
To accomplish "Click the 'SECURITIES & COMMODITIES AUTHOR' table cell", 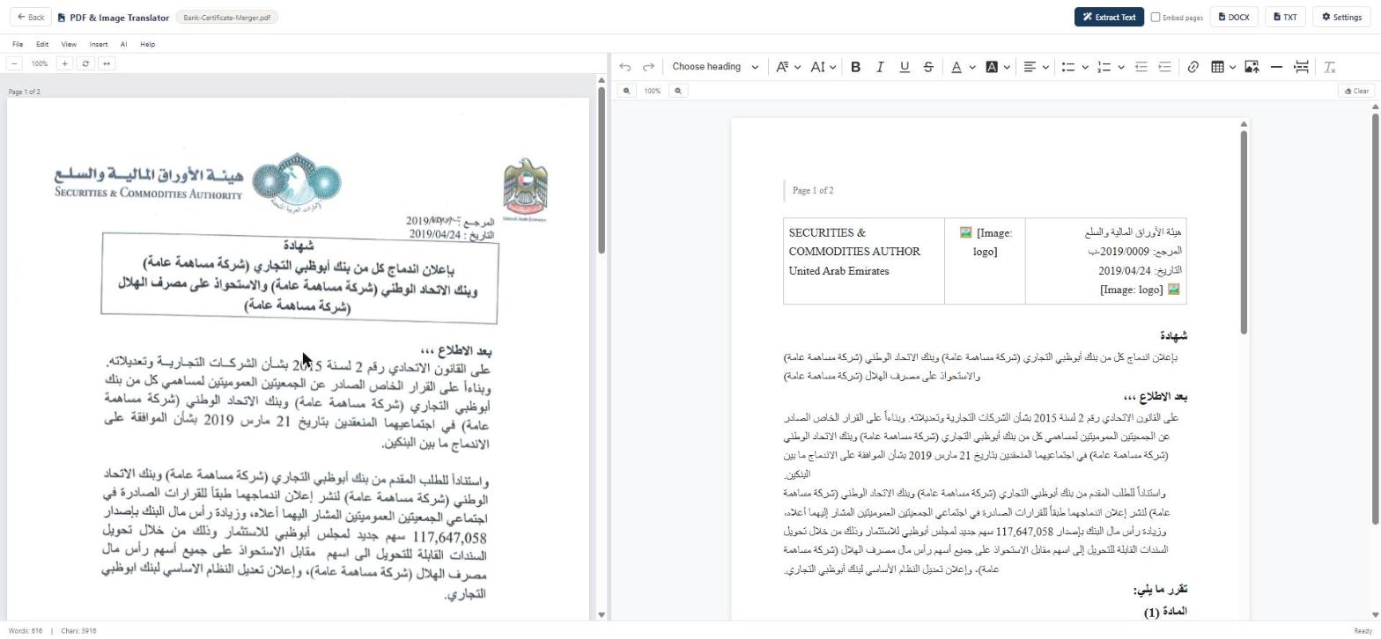I will pyautogui.click(x=863, y=261).
